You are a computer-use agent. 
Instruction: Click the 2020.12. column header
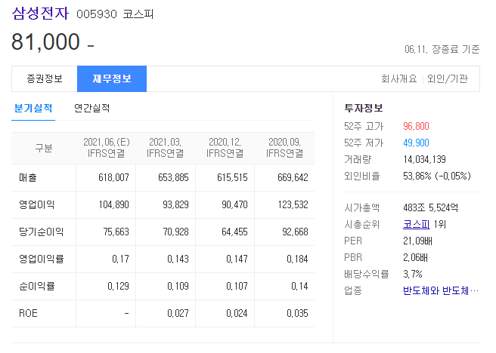tap(225, 148)
